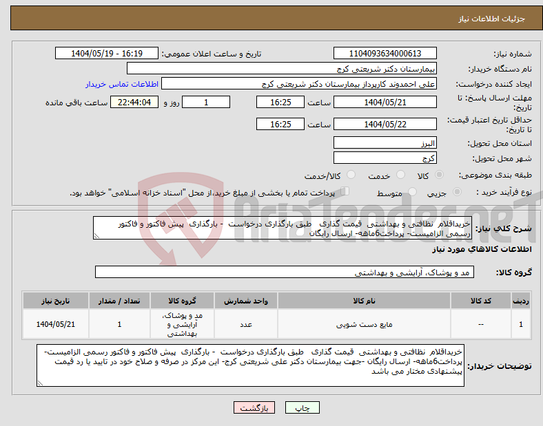Select the کالا/خدمت radio button
The height and width of the screenshot is (426, 543).
351,175
